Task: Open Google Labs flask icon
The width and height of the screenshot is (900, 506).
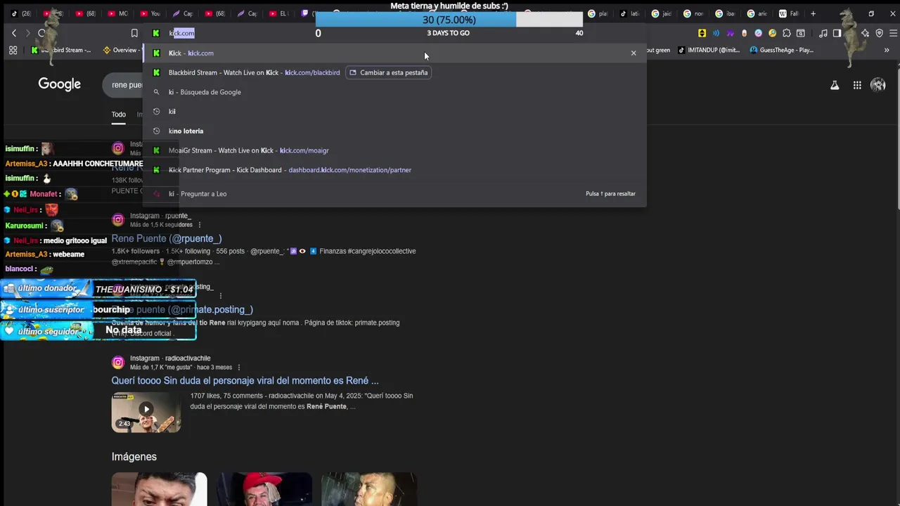Action: pyautogui.click(x=835, y=85)
